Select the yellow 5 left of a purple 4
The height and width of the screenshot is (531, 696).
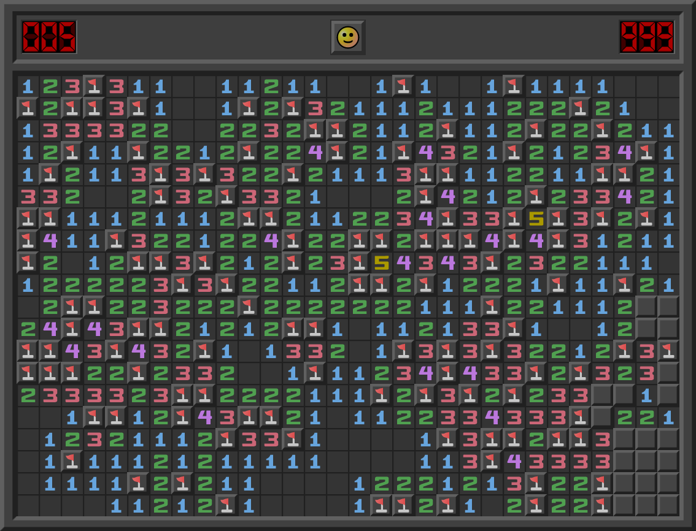[381, 262]
